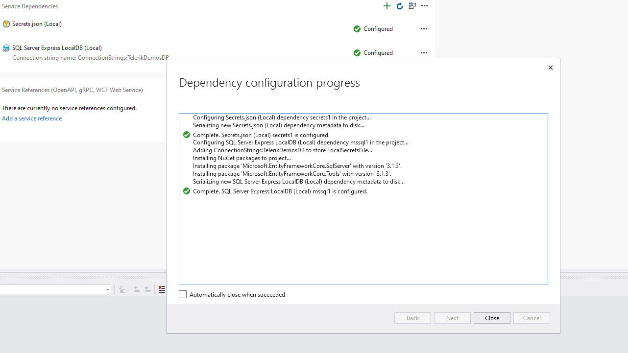The width and height of the screenshot is (628, 353).
Task: Click the green plus add dependency icon
Action: coord(387,6)
